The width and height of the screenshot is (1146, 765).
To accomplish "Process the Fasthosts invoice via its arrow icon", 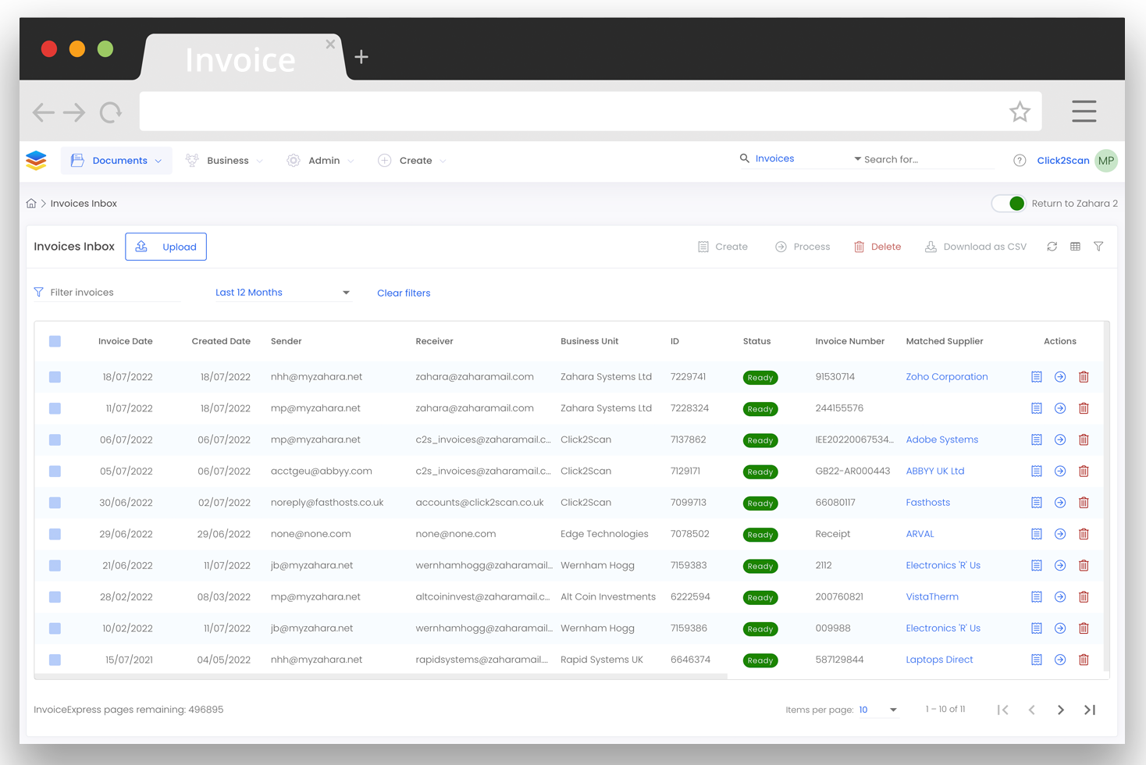I will tap(1059, 502).
